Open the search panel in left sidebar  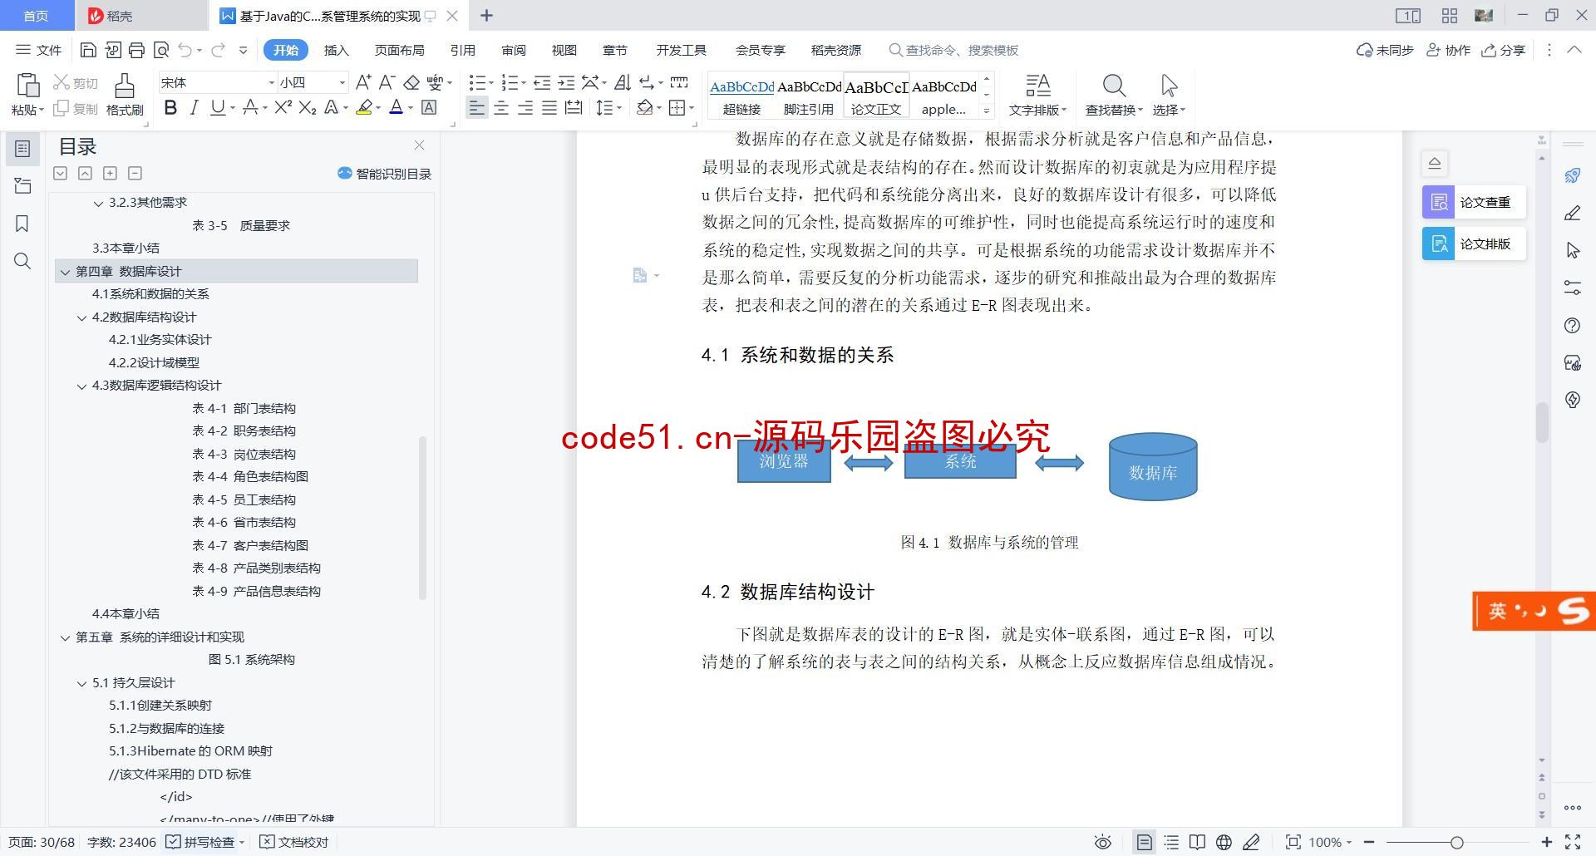(22, 261)
